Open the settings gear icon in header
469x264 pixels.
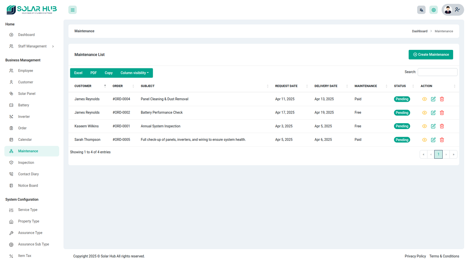point(434,10)
